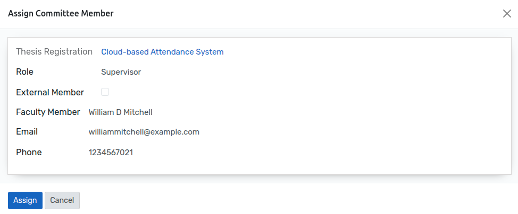
Task: Click the phone number 1234567021
Action: pos(111,153)
